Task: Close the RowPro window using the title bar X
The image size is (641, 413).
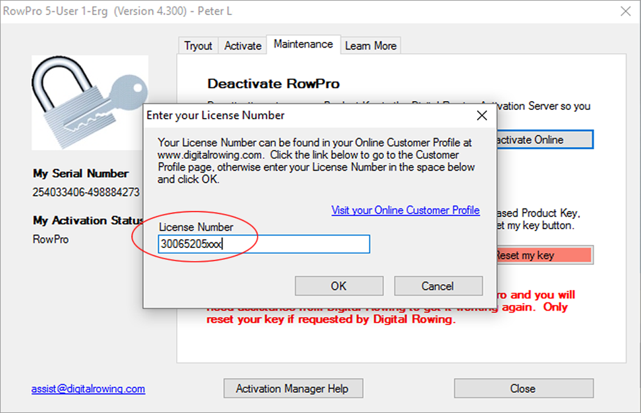Action: [x=625, y=11]
